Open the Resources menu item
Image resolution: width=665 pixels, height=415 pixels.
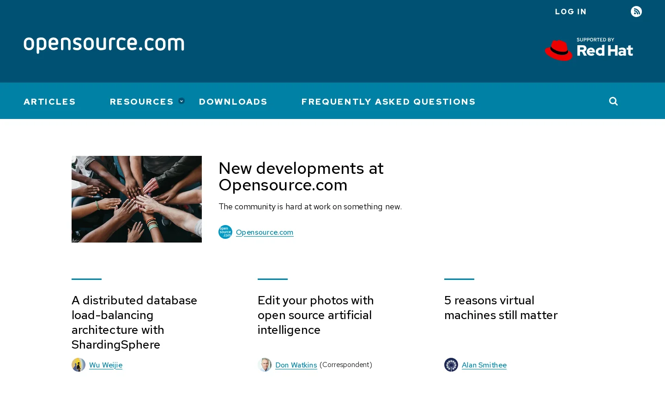(142, 101)
